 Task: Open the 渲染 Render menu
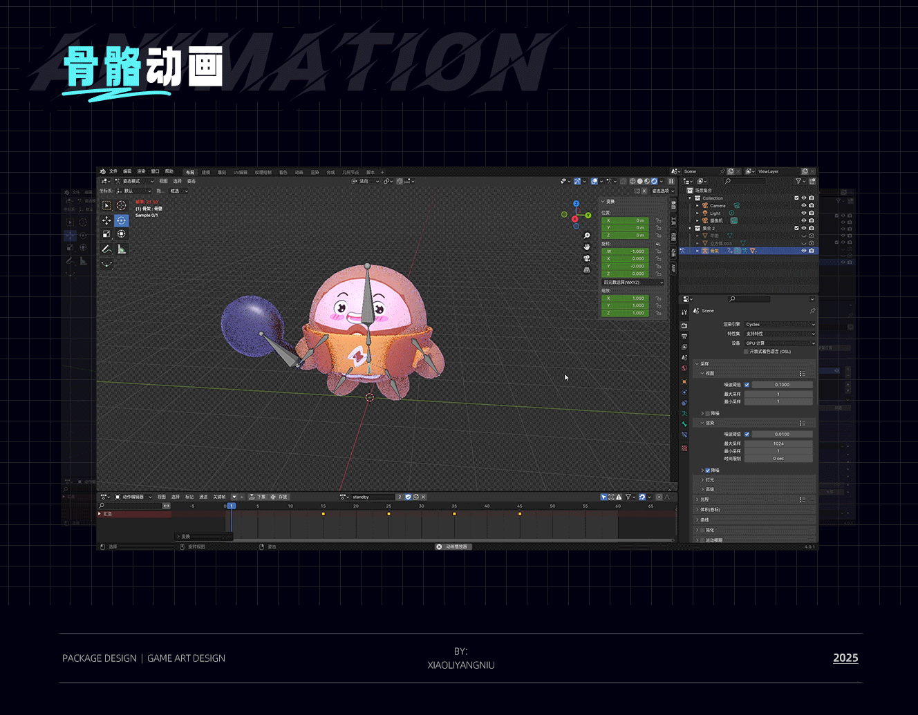141,171
